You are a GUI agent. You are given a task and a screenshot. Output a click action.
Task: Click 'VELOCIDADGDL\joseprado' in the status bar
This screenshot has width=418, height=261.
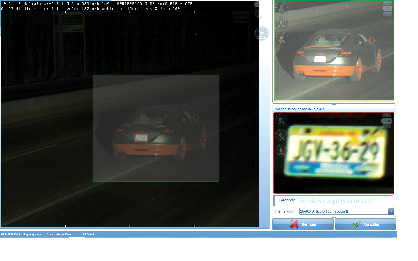(22, 234)
